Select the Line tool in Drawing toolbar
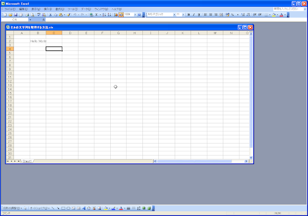The width and height of the screenshot is (308, 216). click(53, 208)
